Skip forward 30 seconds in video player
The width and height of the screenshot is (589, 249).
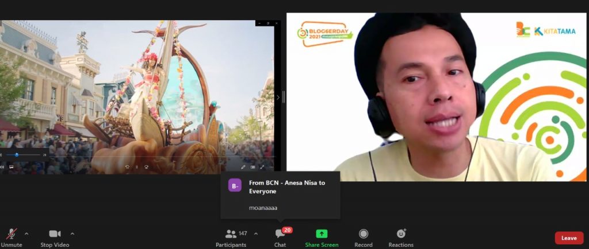pyautogui.click(x=146, y=167)
